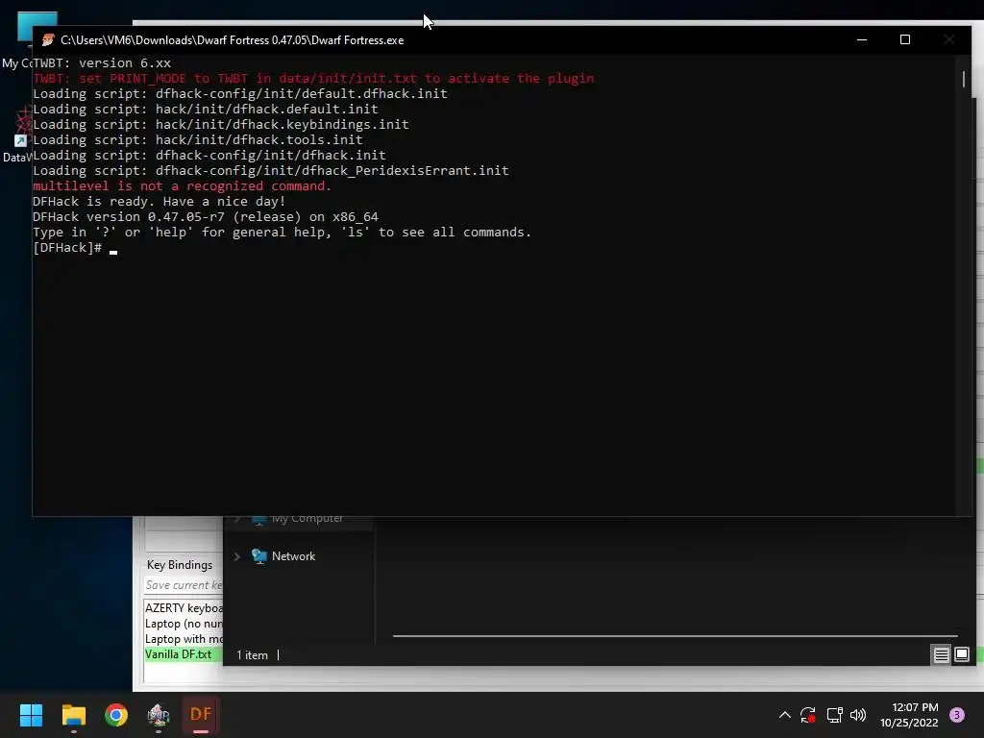
Task: Open network display tray icon
Action: (834, 715)
